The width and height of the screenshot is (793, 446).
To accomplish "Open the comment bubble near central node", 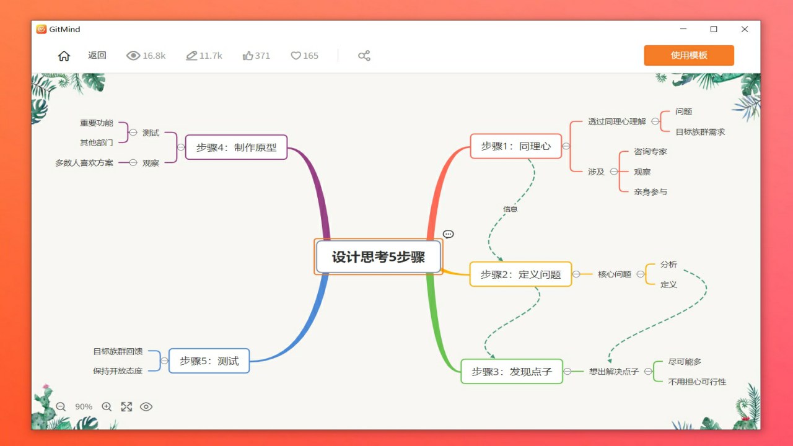I will click(x=449, y=234).
